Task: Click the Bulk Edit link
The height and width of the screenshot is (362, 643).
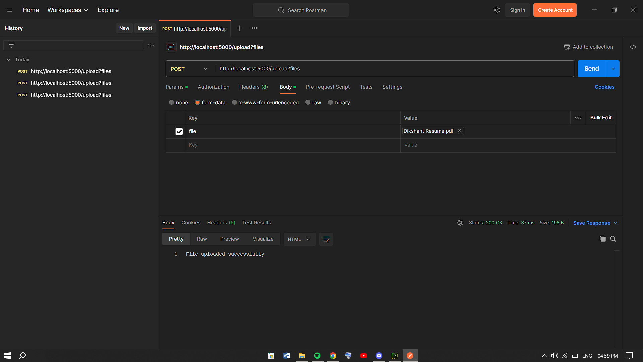Action: click(x=600, y=118)
